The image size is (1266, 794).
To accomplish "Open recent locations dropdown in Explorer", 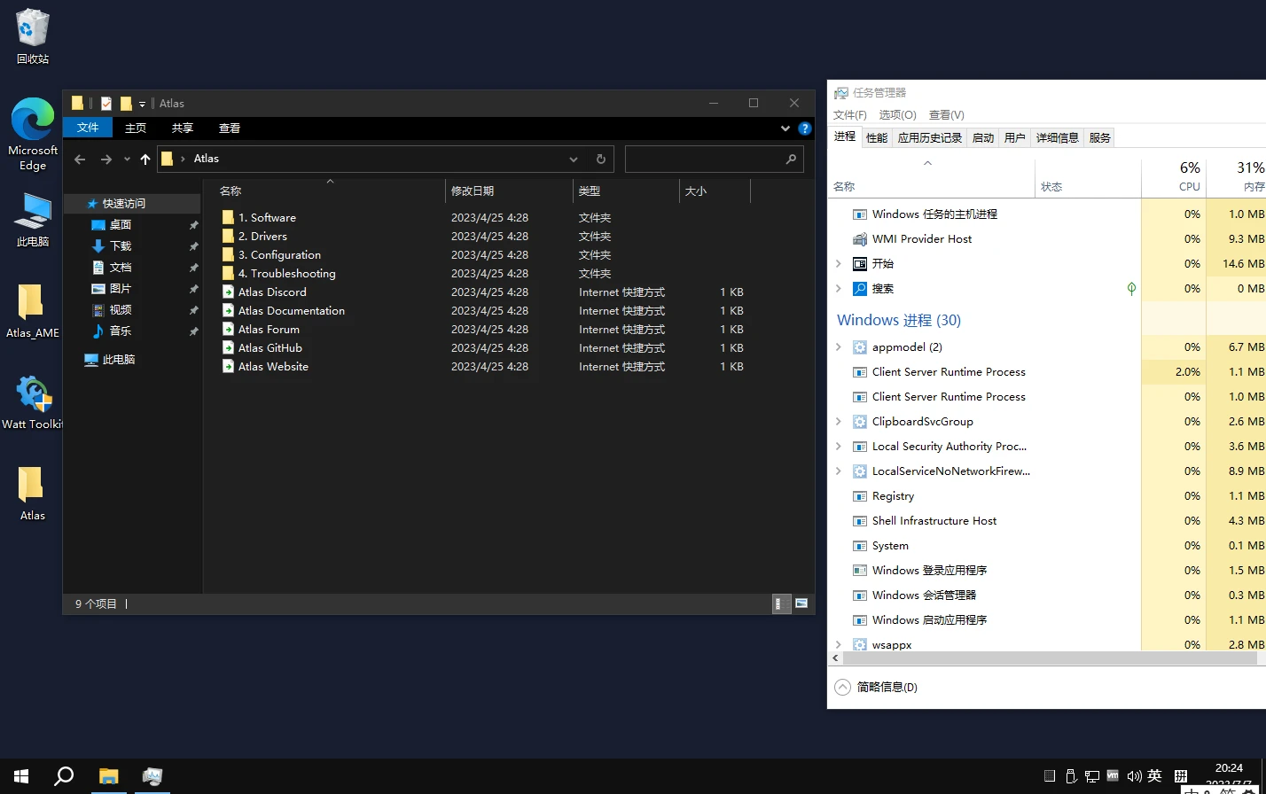I will [x=127, y=160].
